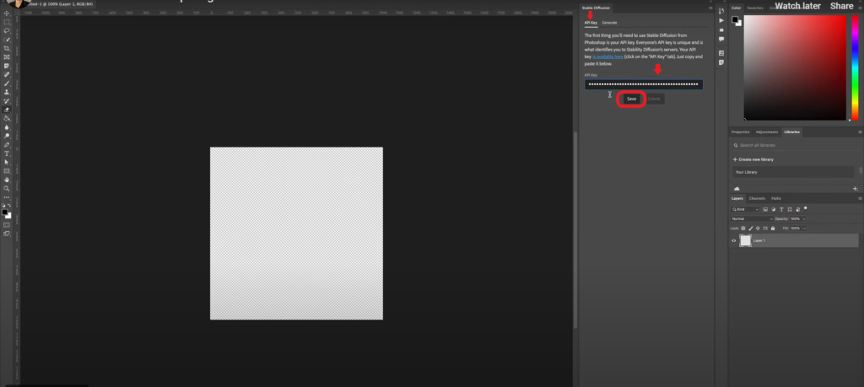
Task: Toggle lock position icon
Action: click(x=758, y=228)
